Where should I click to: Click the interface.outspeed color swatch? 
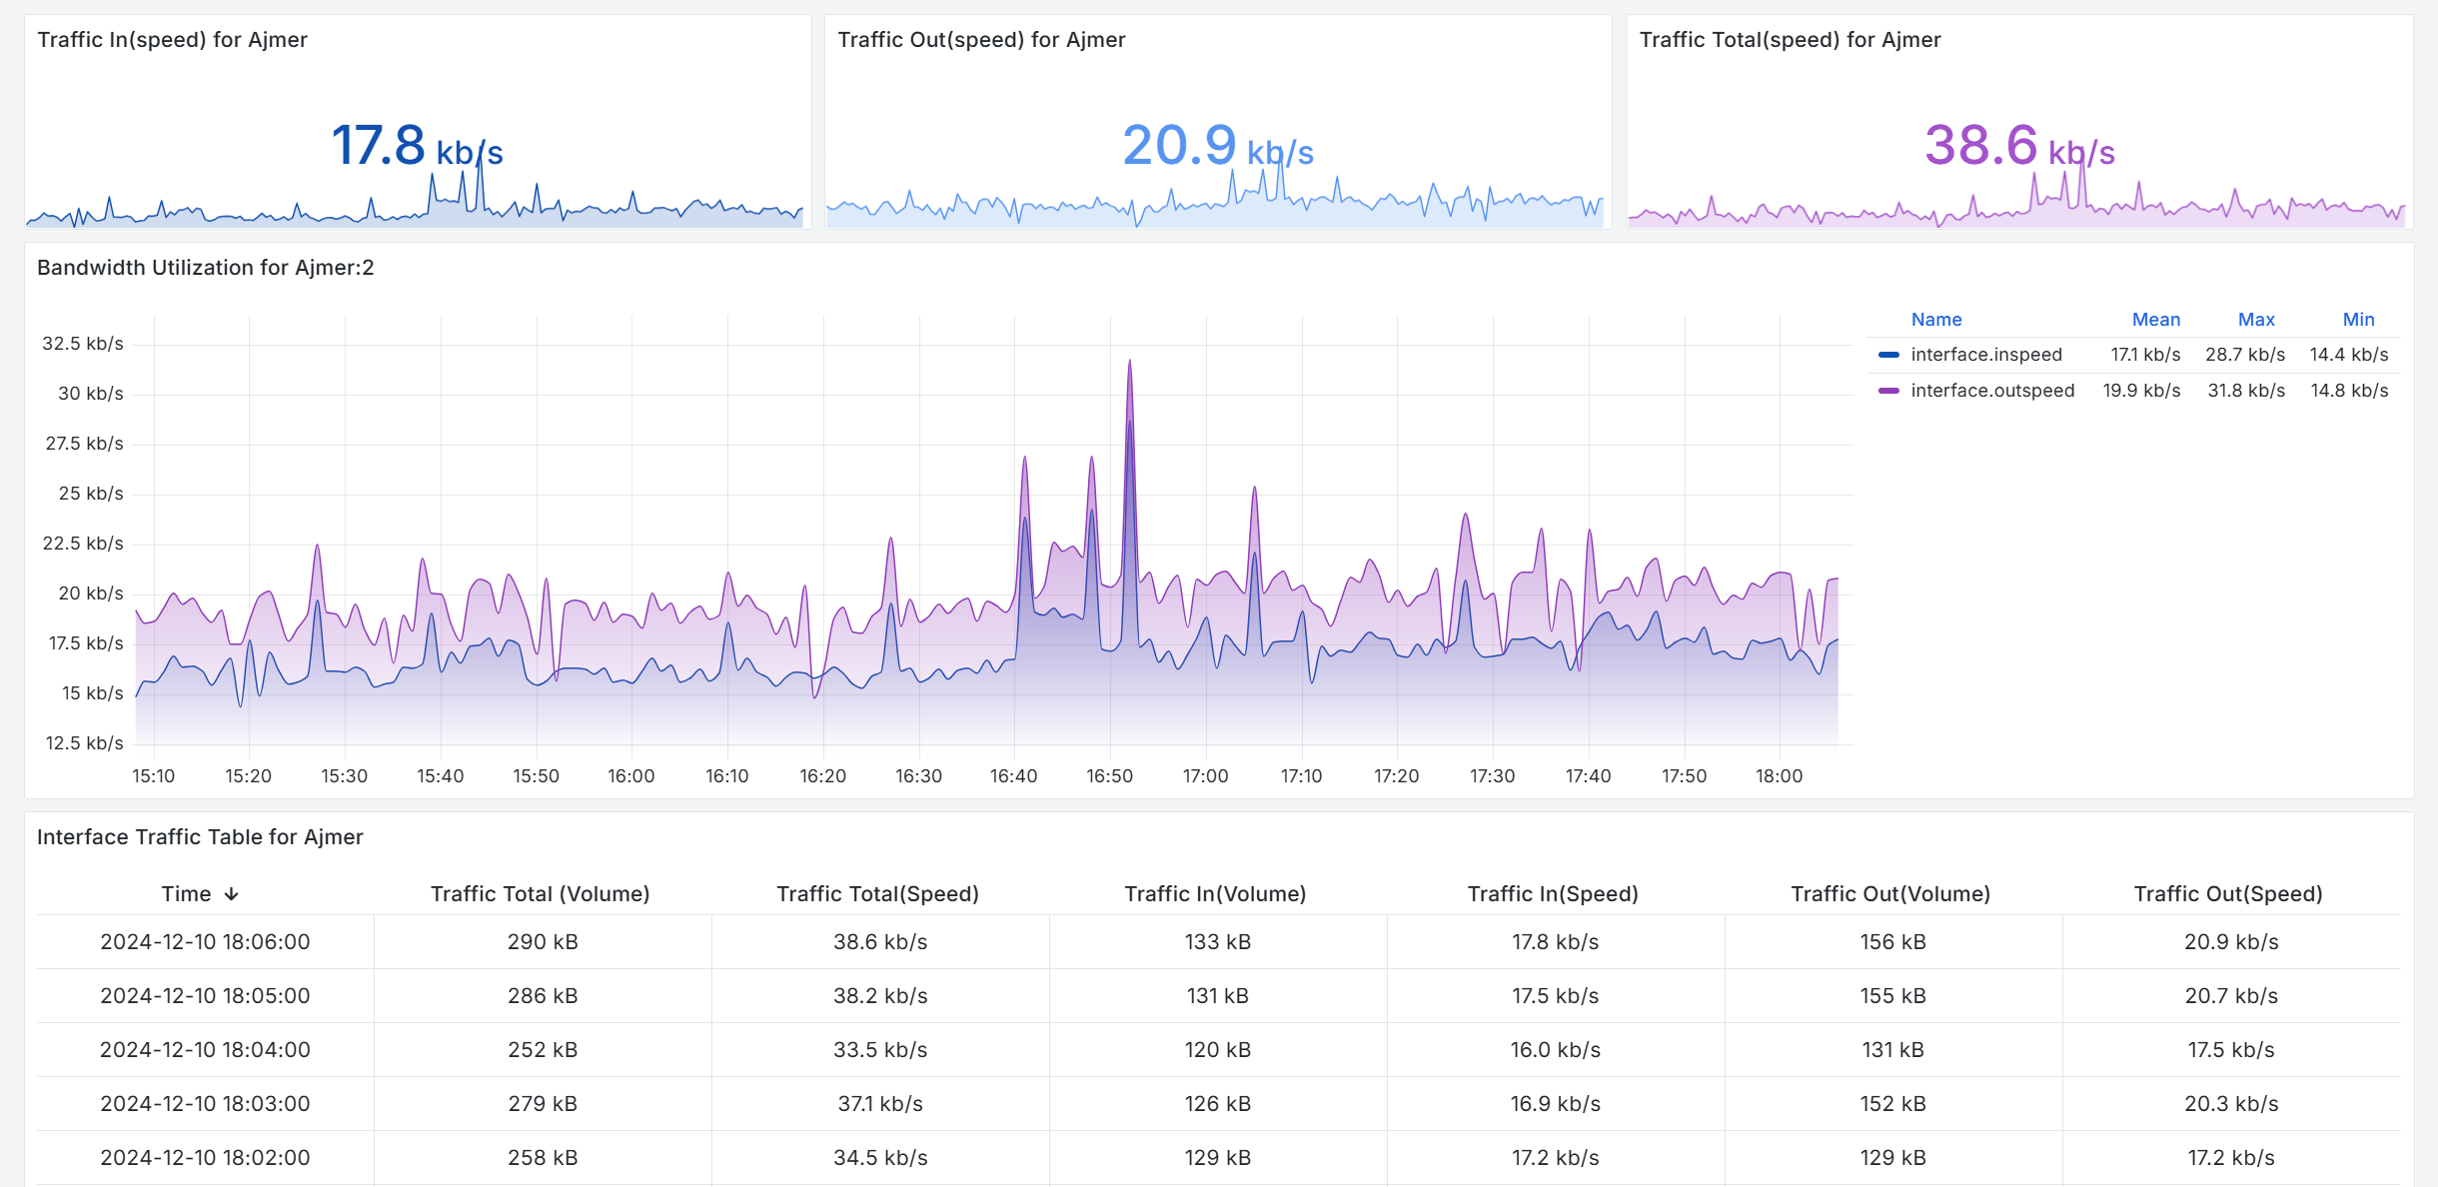[x=1886, y=390]
